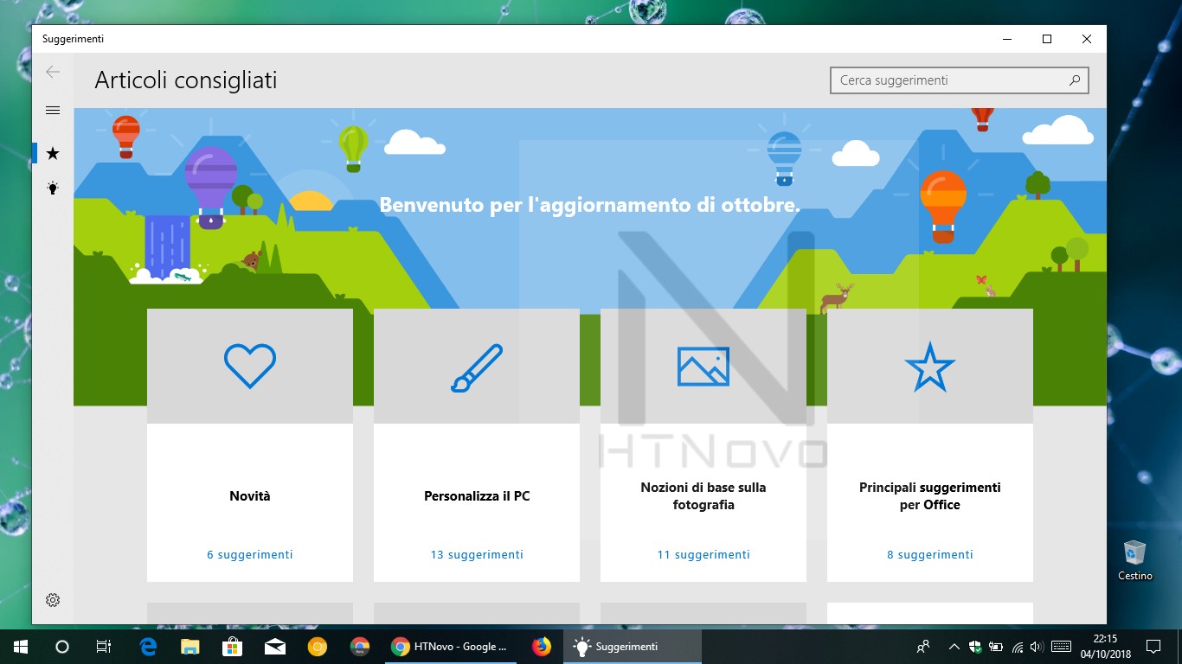
Task: Open the 11 suggerimenti link under fotografia
Action: tap(703, 554)
